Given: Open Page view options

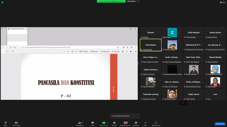Looking at the screenshot, I should (94, 52).
